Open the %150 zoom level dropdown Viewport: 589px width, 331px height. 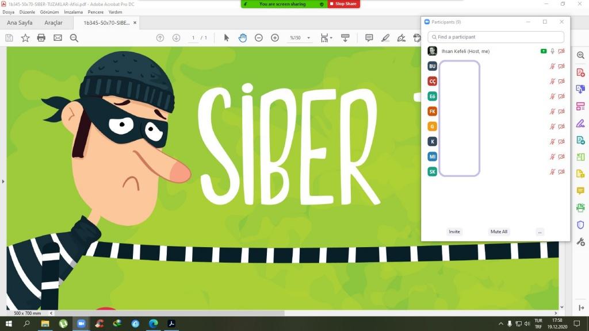click(309, 38)
